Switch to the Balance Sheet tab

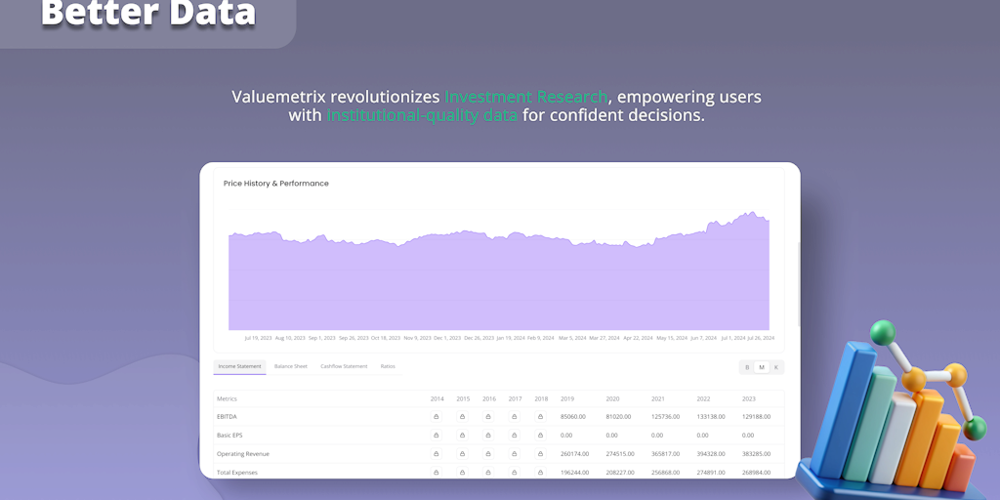point(291,367)
